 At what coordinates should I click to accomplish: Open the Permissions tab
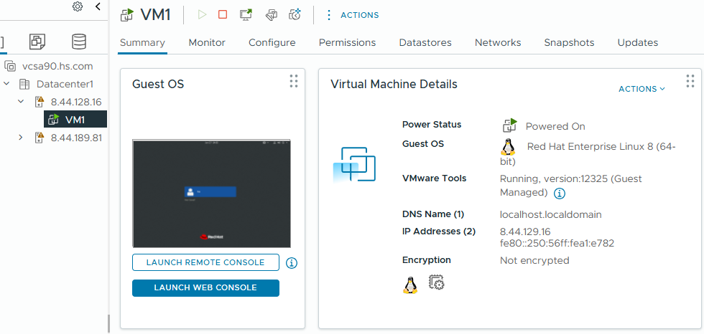click(x=347, y=43)
